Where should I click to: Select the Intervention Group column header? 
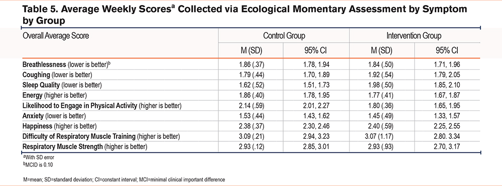point(414,36)
